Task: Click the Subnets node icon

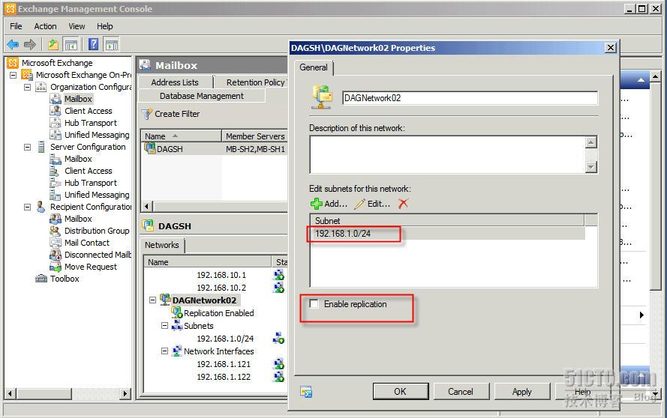Action: click(176, 325)
